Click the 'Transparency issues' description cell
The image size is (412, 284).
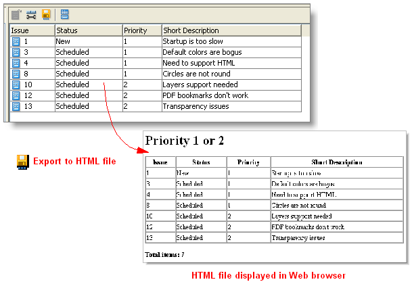click(x=196, y=106)
